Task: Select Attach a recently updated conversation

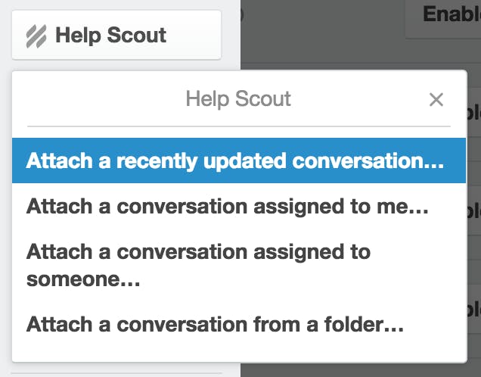Action: [234, 160]
